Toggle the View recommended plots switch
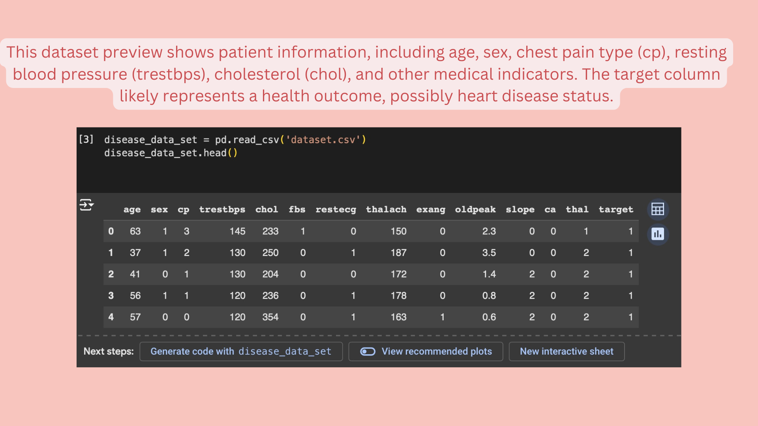758x426 pixels. point(368,351)
